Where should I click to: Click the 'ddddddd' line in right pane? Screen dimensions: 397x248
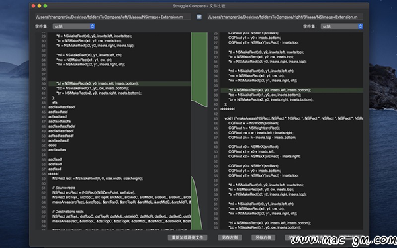(228, 109)
